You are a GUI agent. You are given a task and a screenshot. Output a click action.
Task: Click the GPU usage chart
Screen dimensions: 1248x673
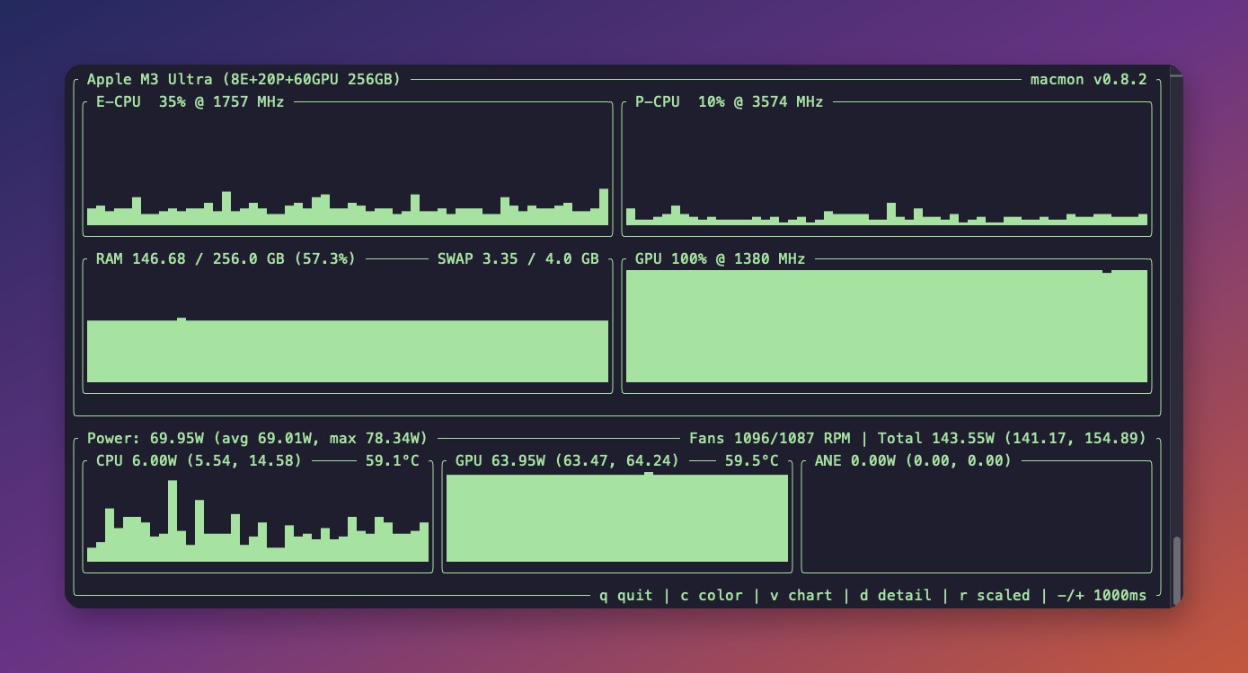coord(887,326)
